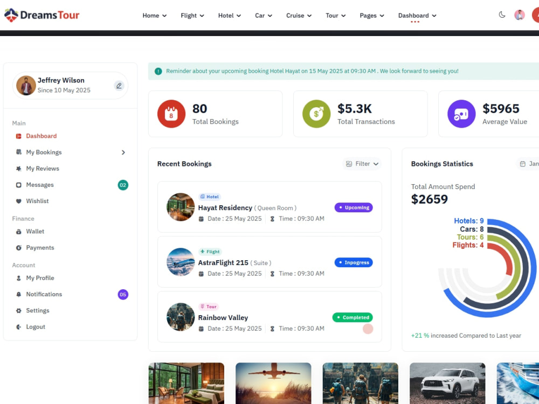Click the AstraFlight 215 airplane thumbnail

(181, 262)
